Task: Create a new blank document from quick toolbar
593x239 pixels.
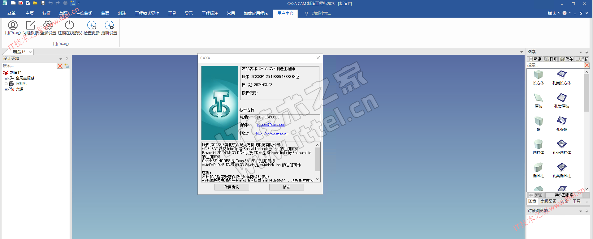Action: (13, 3)
